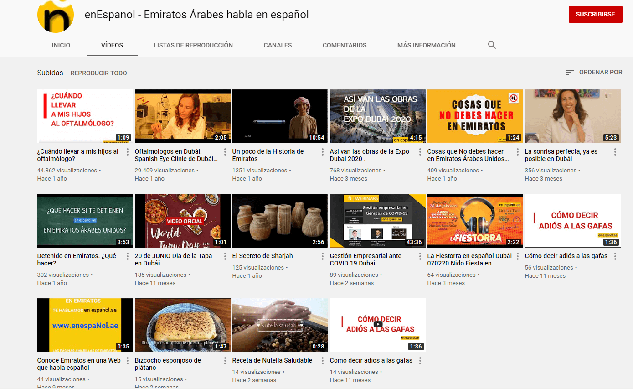The width and height of the screenshot is (633, 389).
Task: Open video title 'Gestión Empresarial ante COVID 19 Dubai'
Action: [365, 259]
